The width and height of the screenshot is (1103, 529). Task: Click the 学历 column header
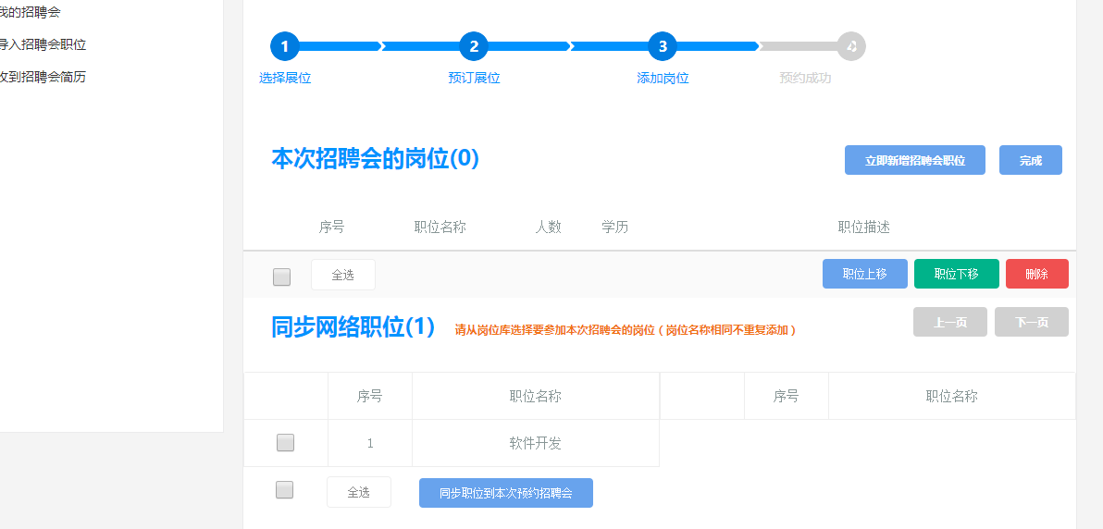pos(614,228)
